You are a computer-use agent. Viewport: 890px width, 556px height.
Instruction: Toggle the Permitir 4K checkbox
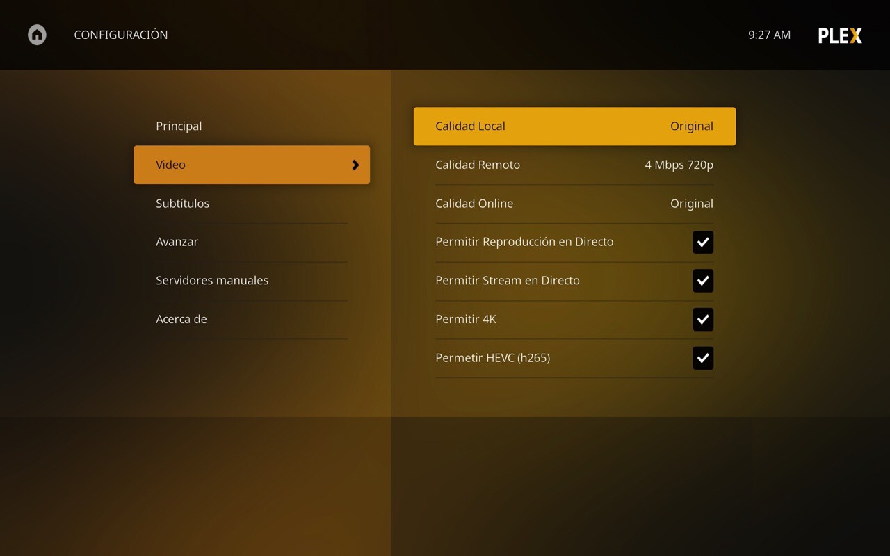click(702, 319)
